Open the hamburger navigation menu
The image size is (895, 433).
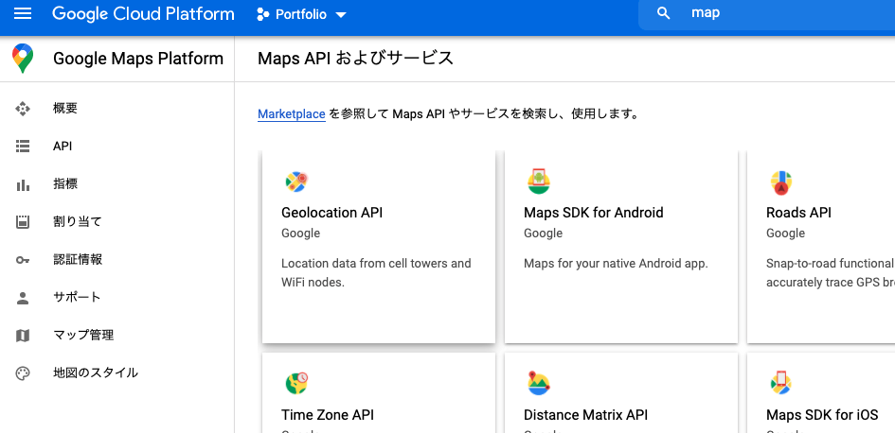[x=23, y=13]
